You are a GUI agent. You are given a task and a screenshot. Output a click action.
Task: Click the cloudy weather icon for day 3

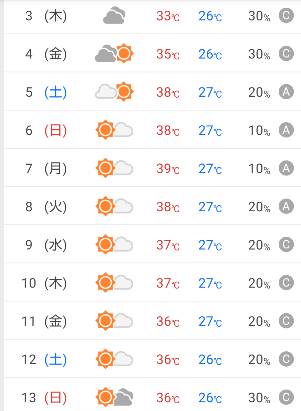pos(114,16)
